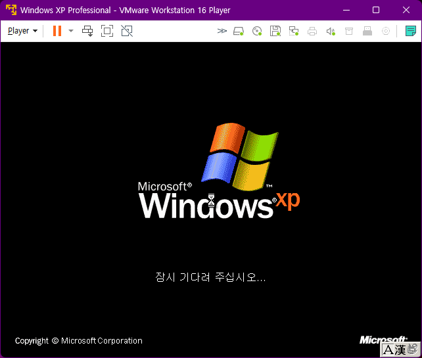
Task: Enter full screen mode
Action: (x=107, y=31)
